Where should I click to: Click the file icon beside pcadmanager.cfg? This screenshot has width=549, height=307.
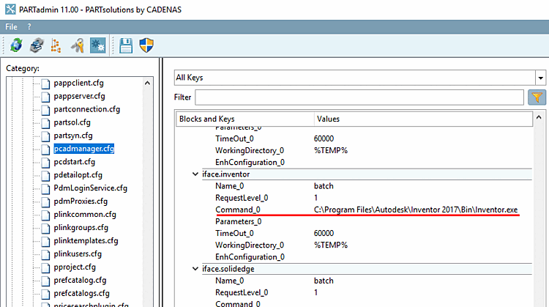[x=45, y=149]
